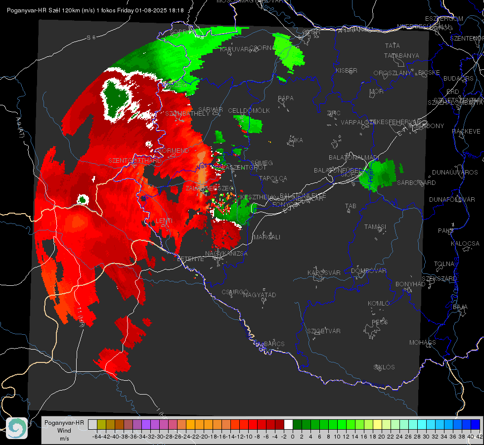Click the TATABANYA city label
The width and height of the screenshot is (484, 445).
pyautogui.click(x=401, y=55)
